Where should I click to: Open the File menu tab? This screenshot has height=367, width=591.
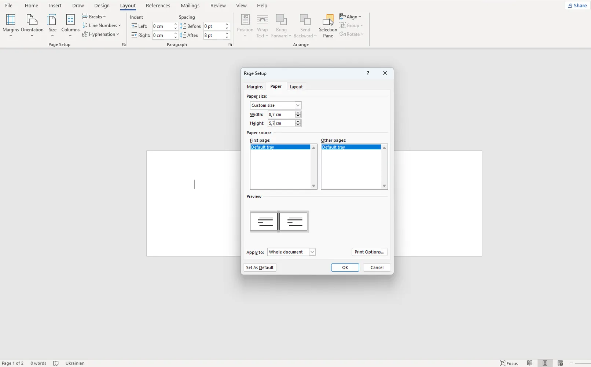coord(8,6)
